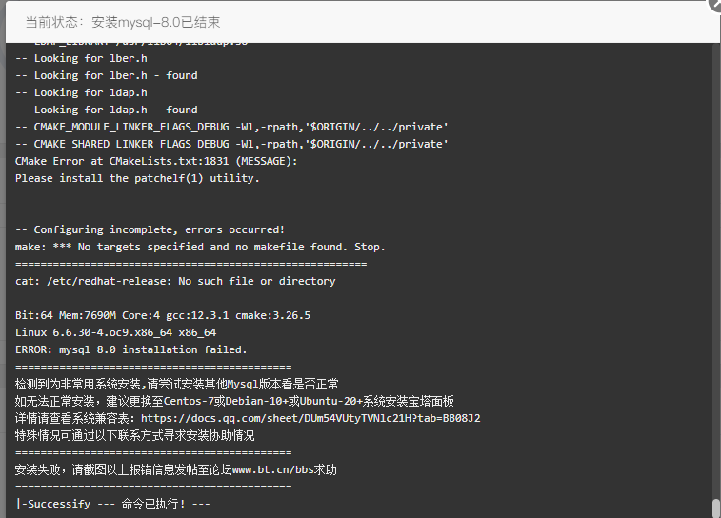Click the 'ERROR: mysql 8.0 installation failed' line
Screen dimensions: 721x518
click(x=131, y=349)
